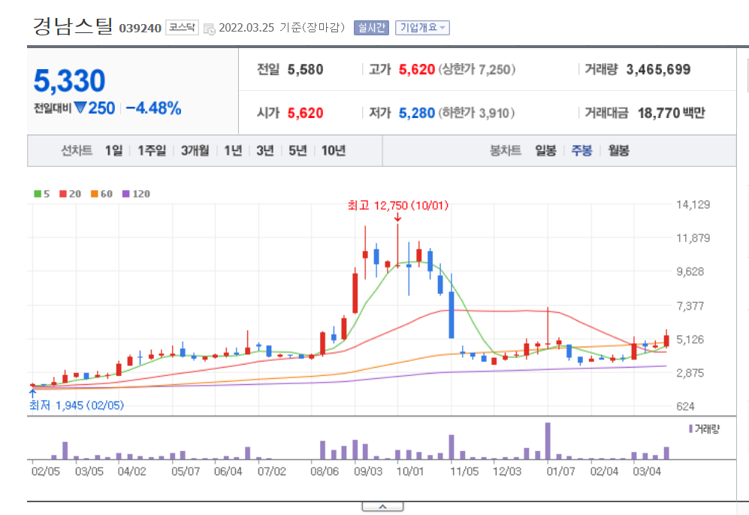The image size is (749, 515).
Task: Click the 최저 1,945 (02/05) marker
Action: pos(77,405)
